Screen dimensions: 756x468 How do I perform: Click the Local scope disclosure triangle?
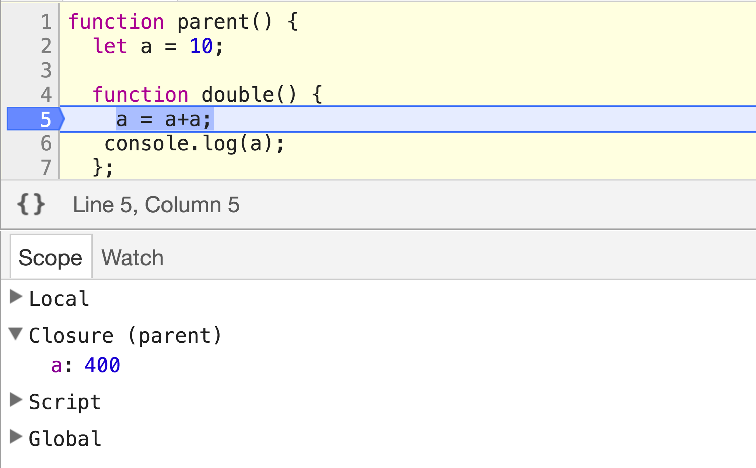(15, 298)
